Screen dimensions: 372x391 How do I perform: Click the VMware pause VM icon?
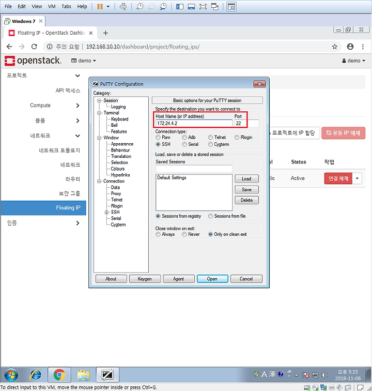(x=100, y=7)
